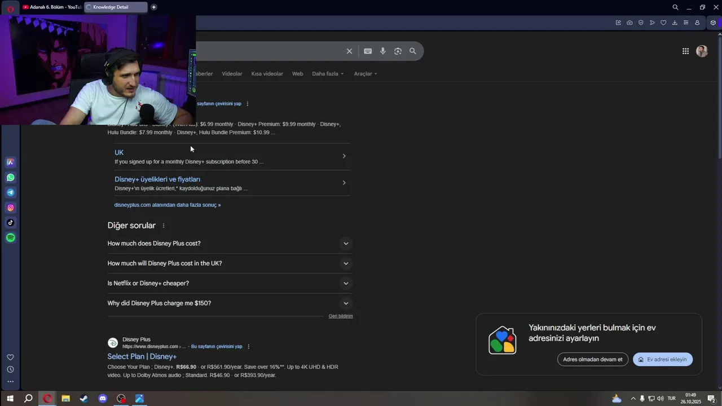Open File Explorer from the taskbar
This screenshot has height=406, width=722.
tap(65, 399)
